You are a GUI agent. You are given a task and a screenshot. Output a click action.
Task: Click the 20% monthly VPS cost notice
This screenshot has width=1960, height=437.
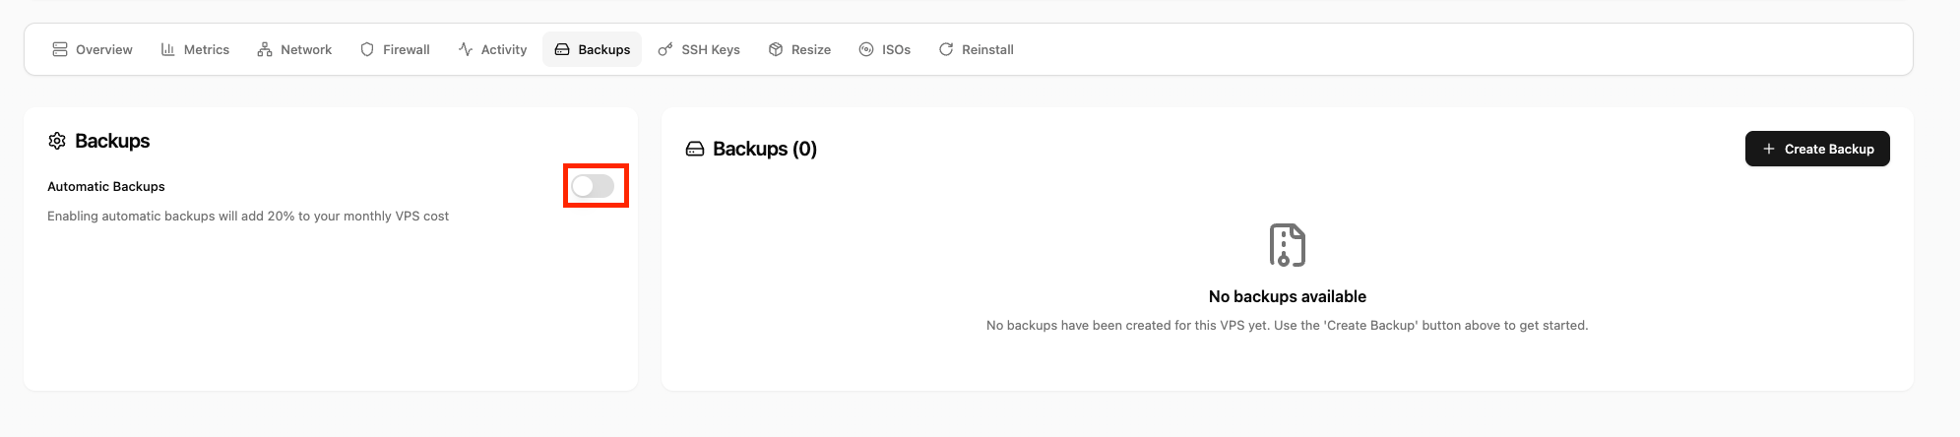[x=248, y=216]
